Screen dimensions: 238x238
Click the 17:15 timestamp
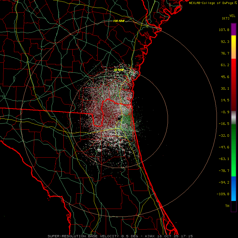(x=187, y=236)
